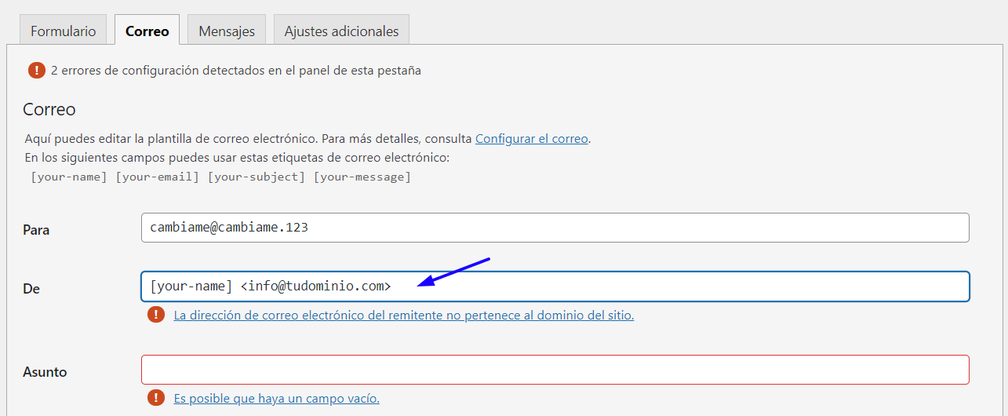Open the sender domain error message link

[x=404, y=315]
